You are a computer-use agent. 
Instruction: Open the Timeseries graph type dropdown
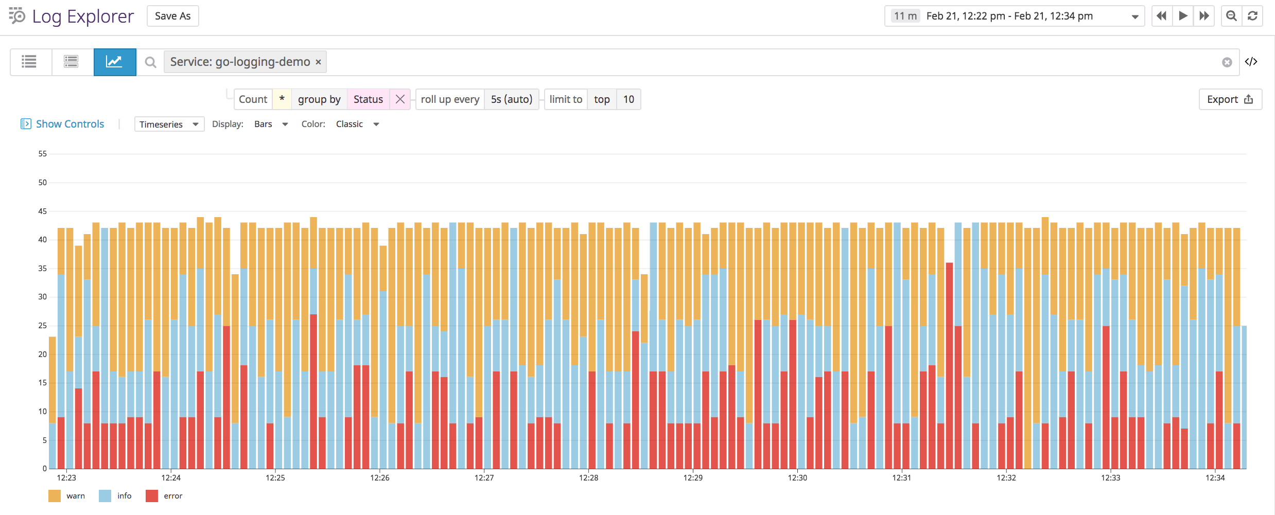tap(169, 124)
